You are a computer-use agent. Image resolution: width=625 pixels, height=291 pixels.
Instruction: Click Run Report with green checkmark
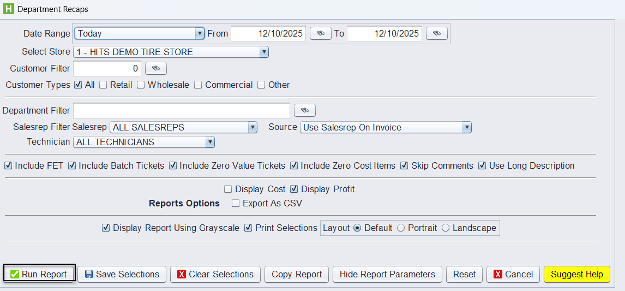pos(39,274)
